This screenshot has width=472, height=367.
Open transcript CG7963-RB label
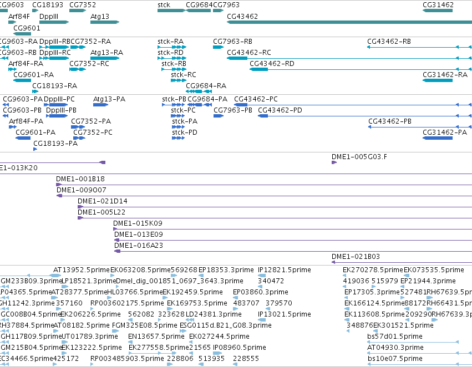tap(232, 42)
